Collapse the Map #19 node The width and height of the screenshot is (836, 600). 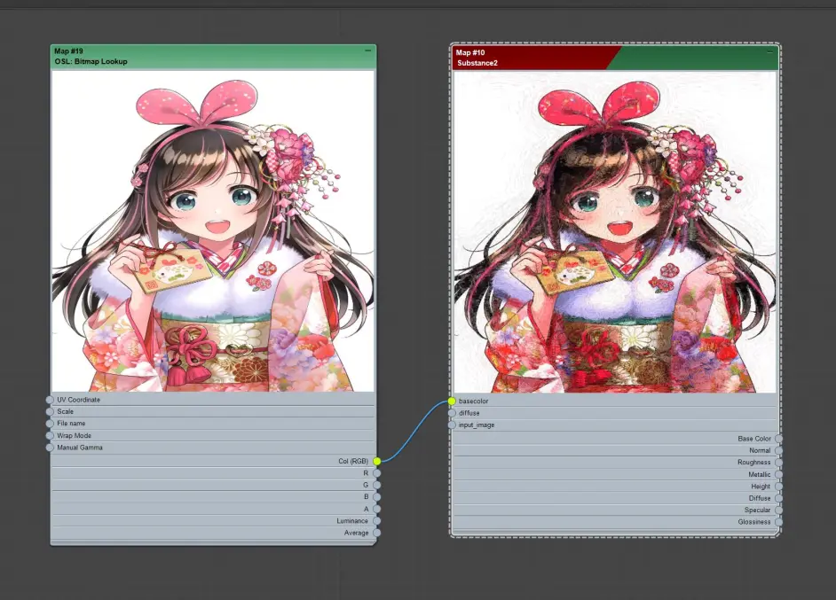[368, 51]
